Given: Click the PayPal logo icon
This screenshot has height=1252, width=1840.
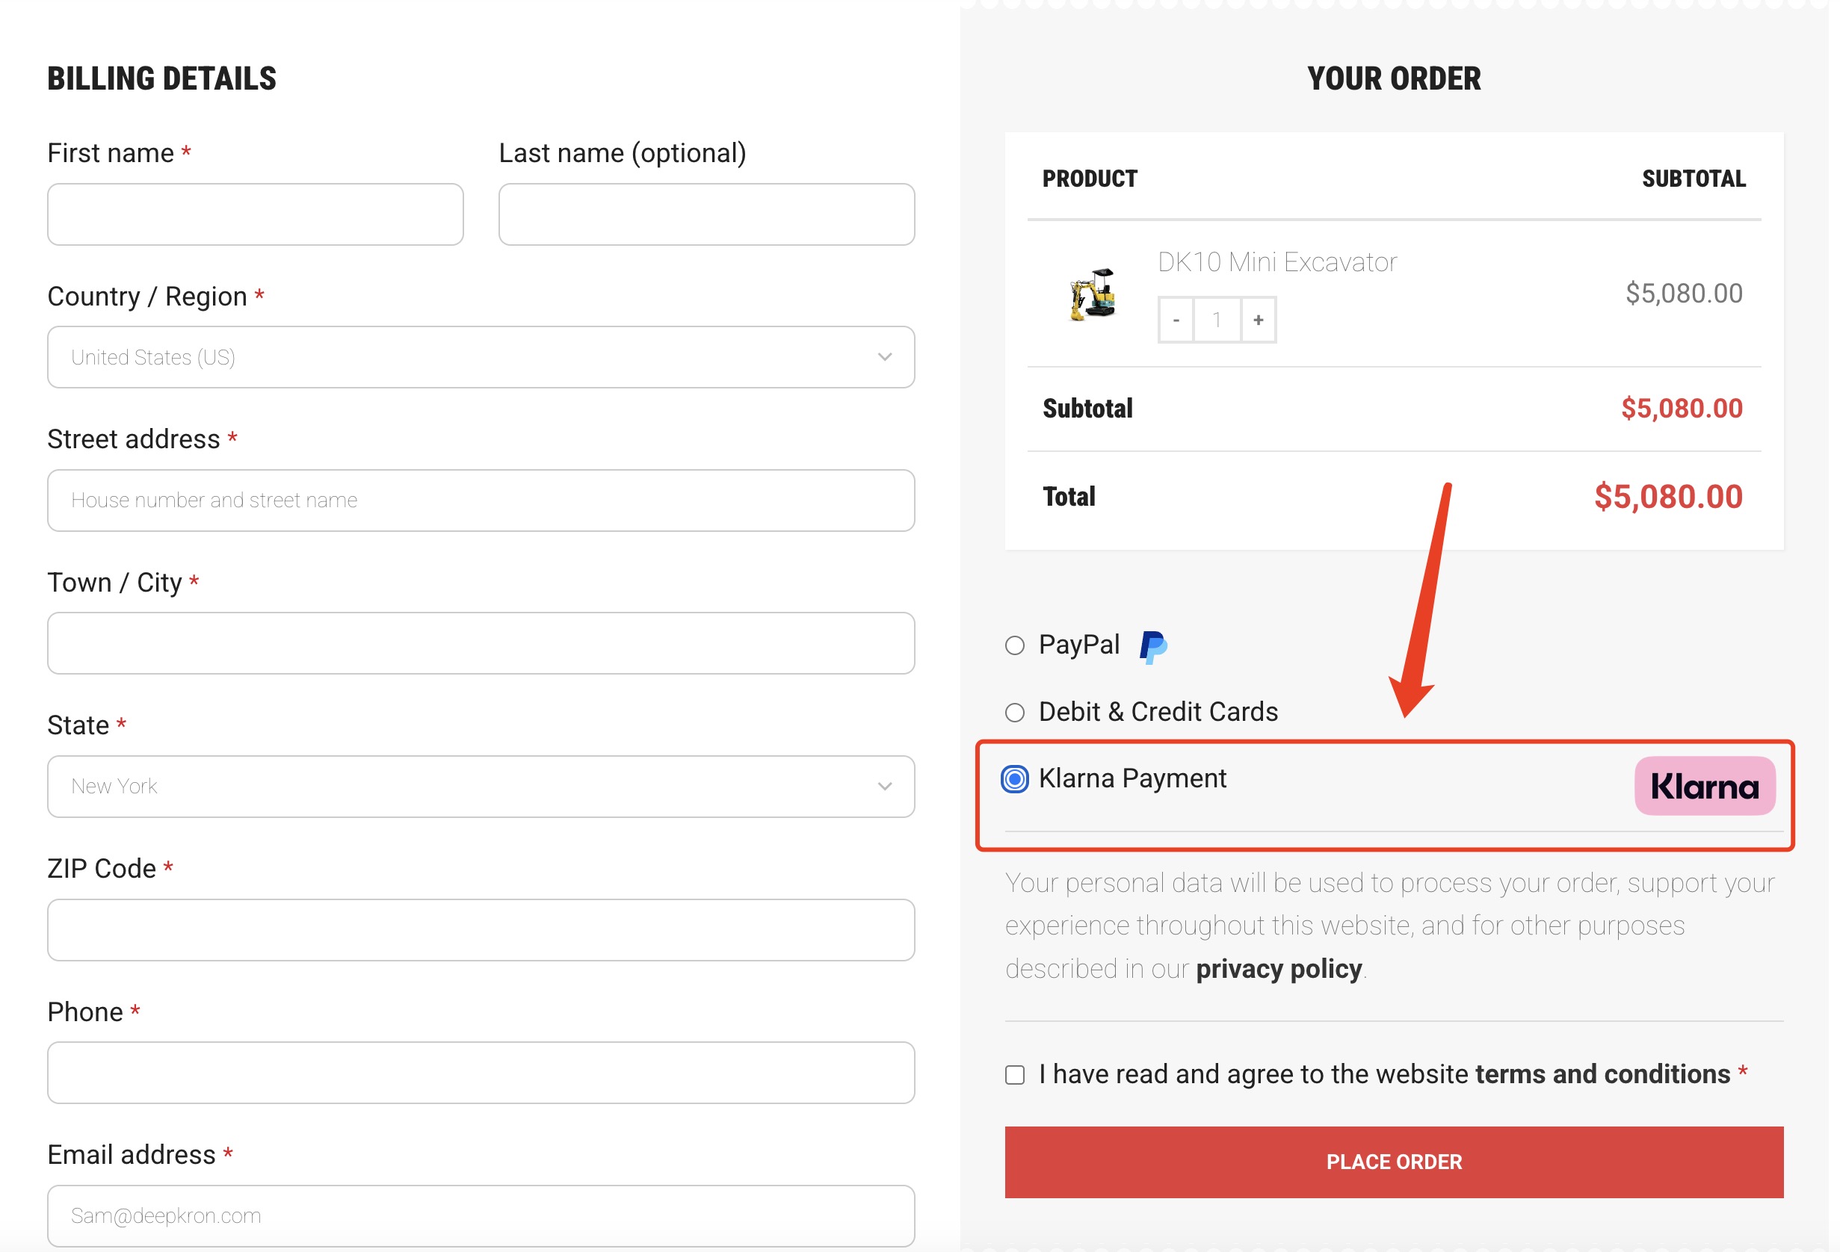Looking at the screenshot, I should [1152, 647].
